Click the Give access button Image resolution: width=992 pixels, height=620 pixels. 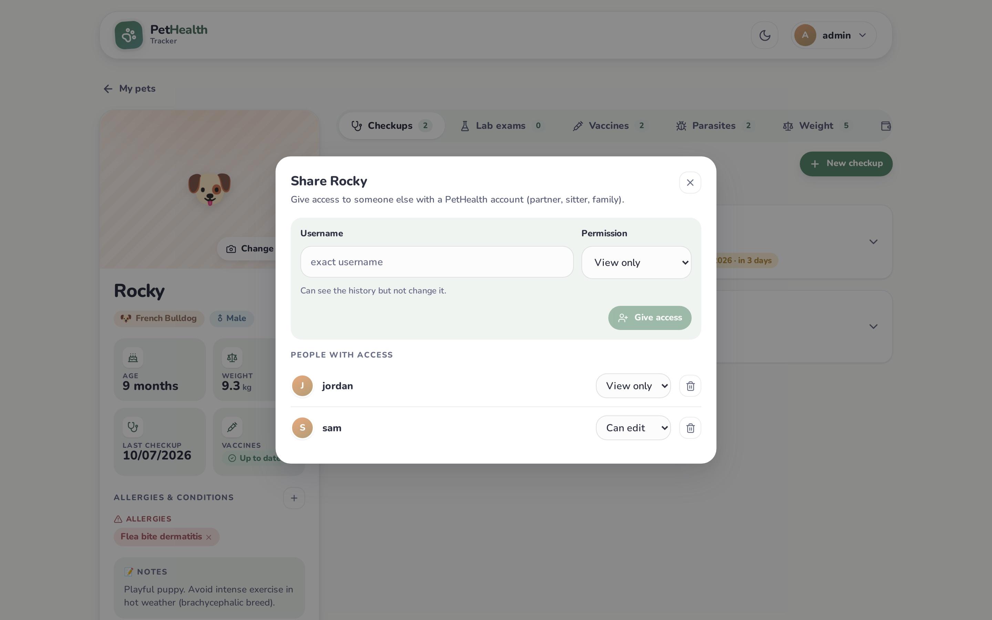[650, 318]
